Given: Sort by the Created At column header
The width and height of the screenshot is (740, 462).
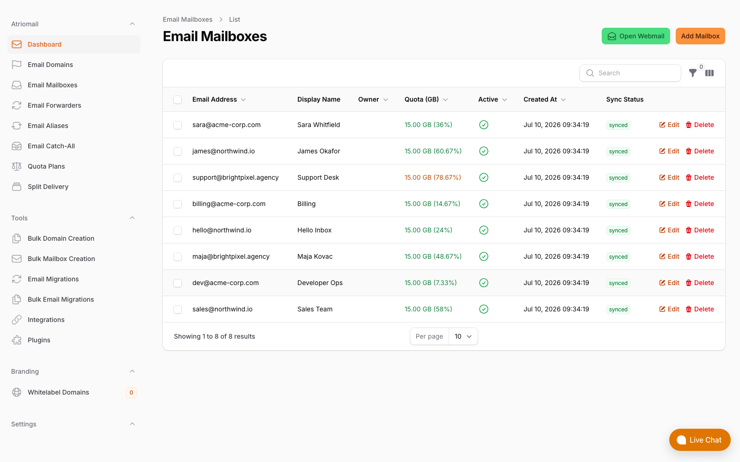Looking at the screenshot, I should [x=545, y=99].
